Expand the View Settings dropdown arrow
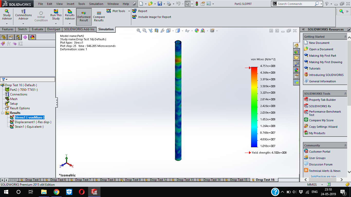This screenshot has width=351, height=197. pos(217,31)
